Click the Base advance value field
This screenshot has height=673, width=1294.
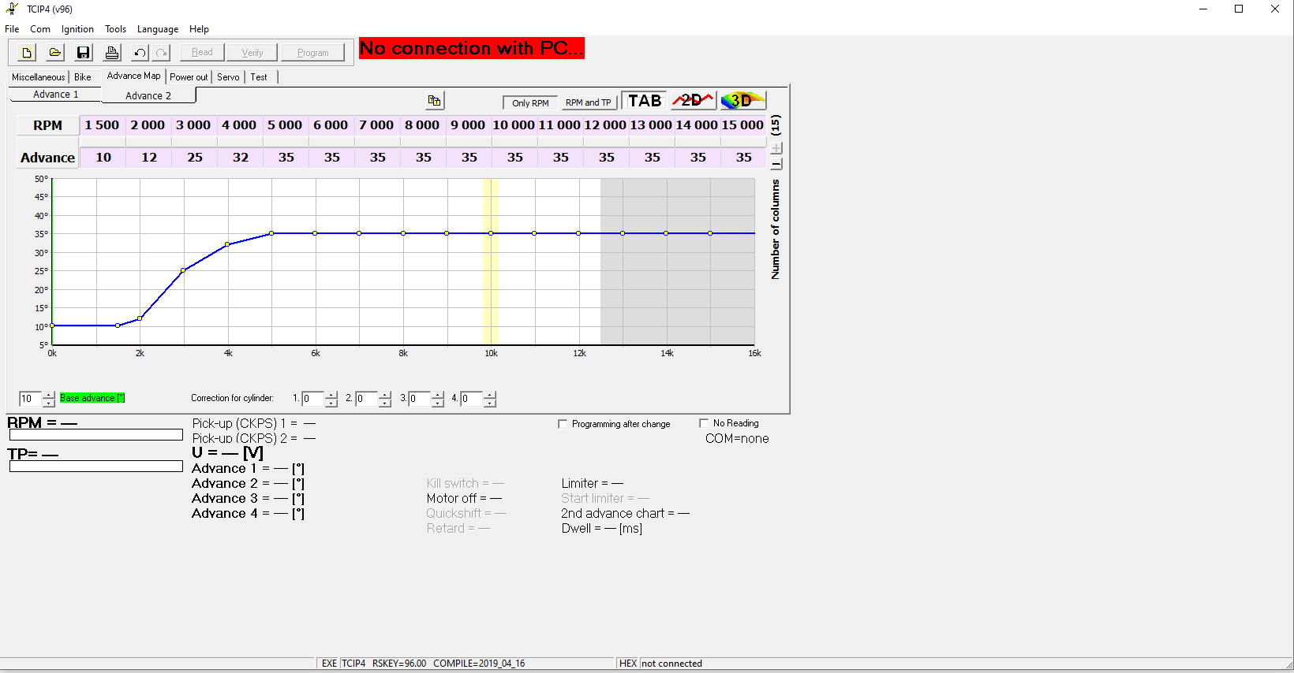click(31, 399)
